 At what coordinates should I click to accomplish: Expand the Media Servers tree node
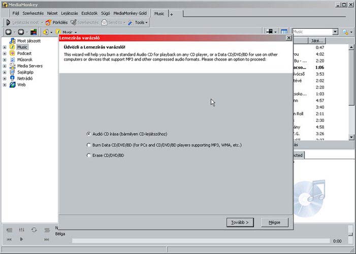tap(5, 66)
